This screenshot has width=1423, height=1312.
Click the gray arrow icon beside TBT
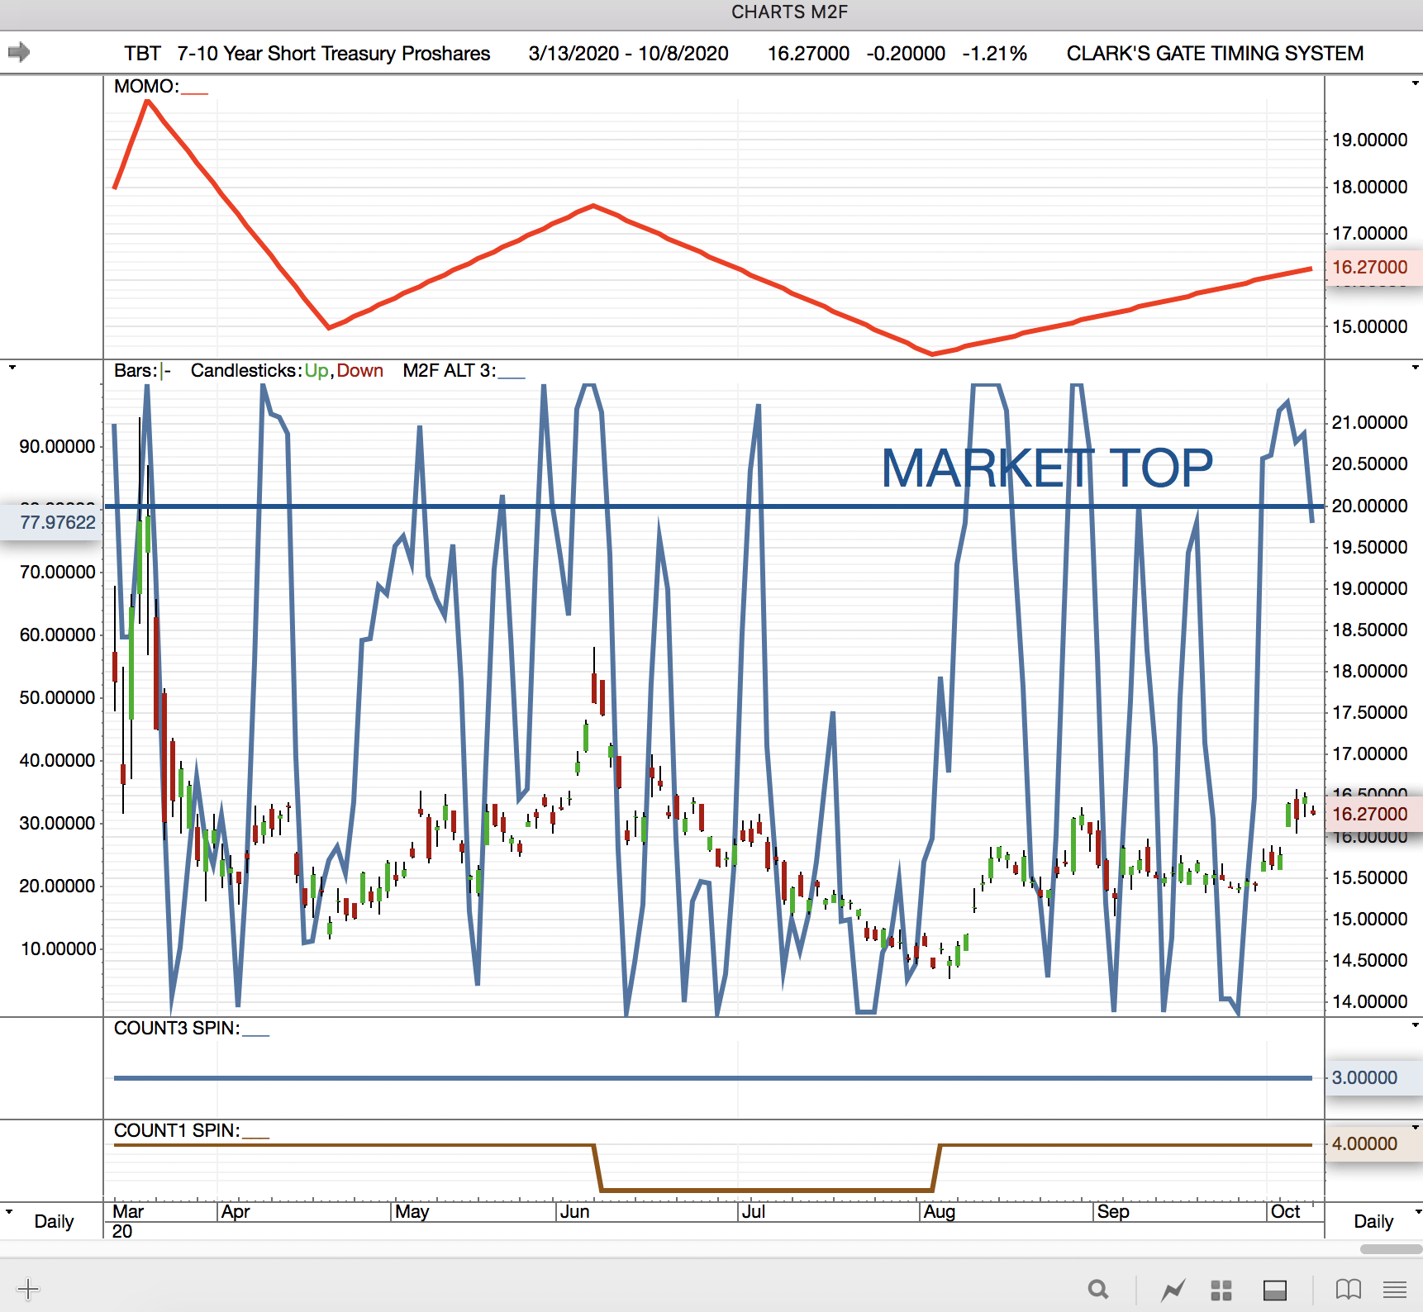point(19,53)
